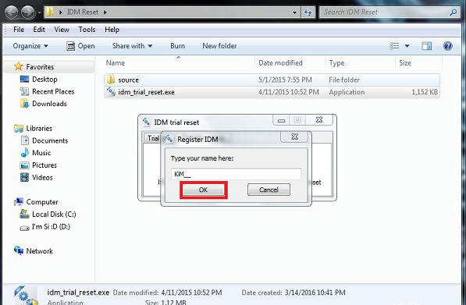Toggle the preview pane icon

426,46
